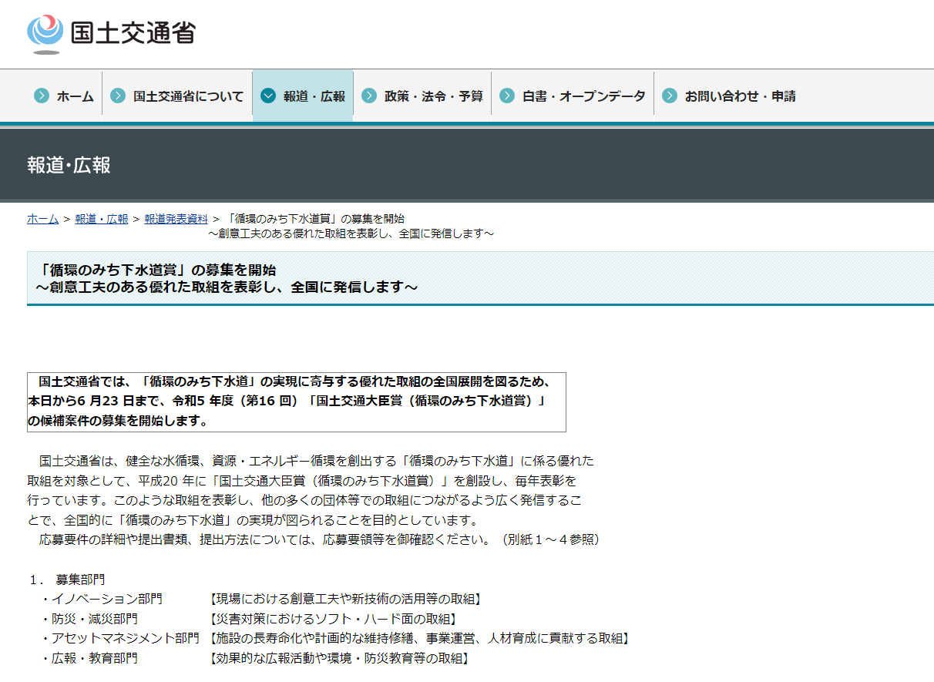The width and height of the screenshot is (934, 682).
Task: Follow the 報道・広報 breadcrumb link
Action: tap(102, 219)
